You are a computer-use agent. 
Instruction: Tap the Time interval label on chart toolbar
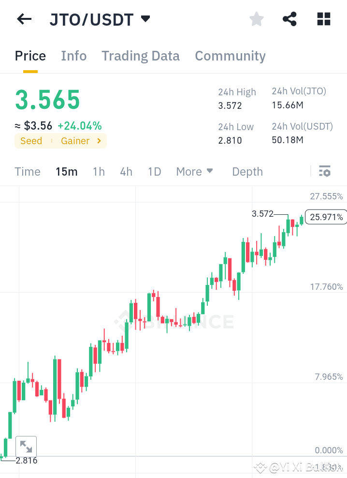(x=28, y=171)
